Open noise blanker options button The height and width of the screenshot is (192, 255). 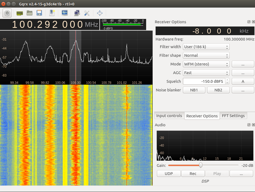pyautogui.click(x=243, y=90)
